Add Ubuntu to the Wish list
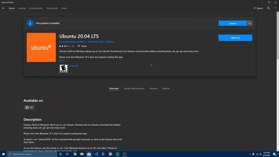This screenshot has width=279, height=157. tap(235, 38)
